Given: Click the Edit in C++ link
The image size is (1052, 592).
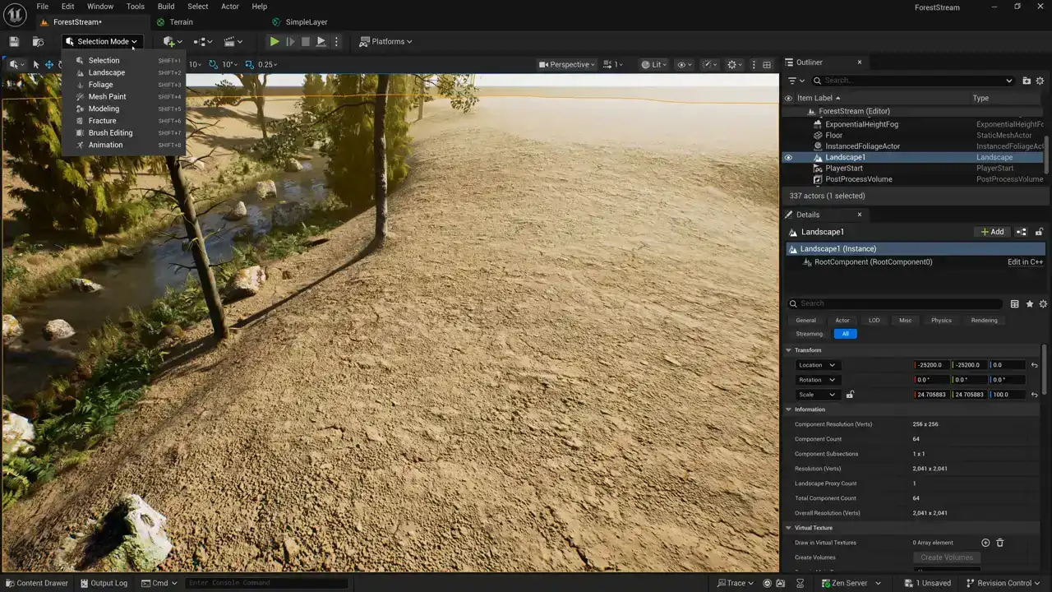Looking at the screenshot, I should 1025,262.
